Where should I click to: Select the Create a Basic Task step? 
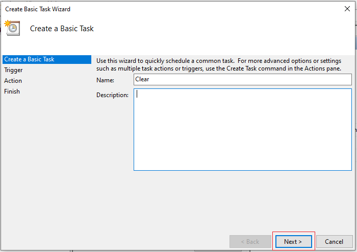tap(47, 59)
